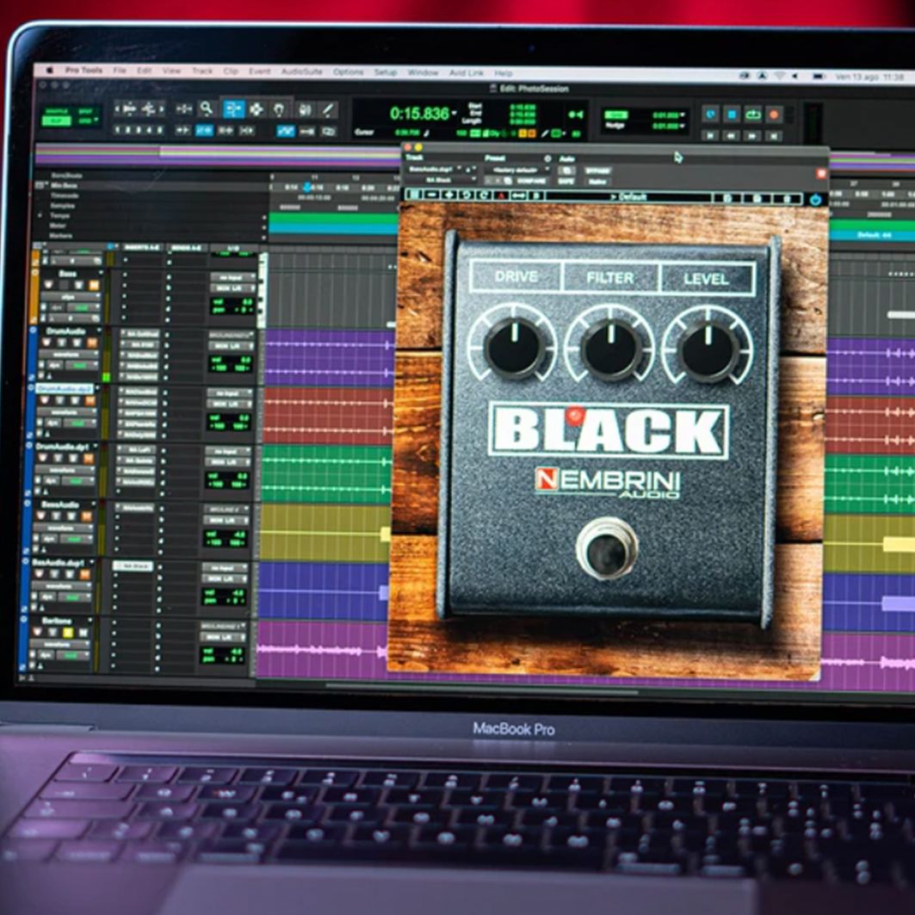Select the Scrubber speaker tool
This screenshot has height=915, width=915.
click(x=305, y=109)
